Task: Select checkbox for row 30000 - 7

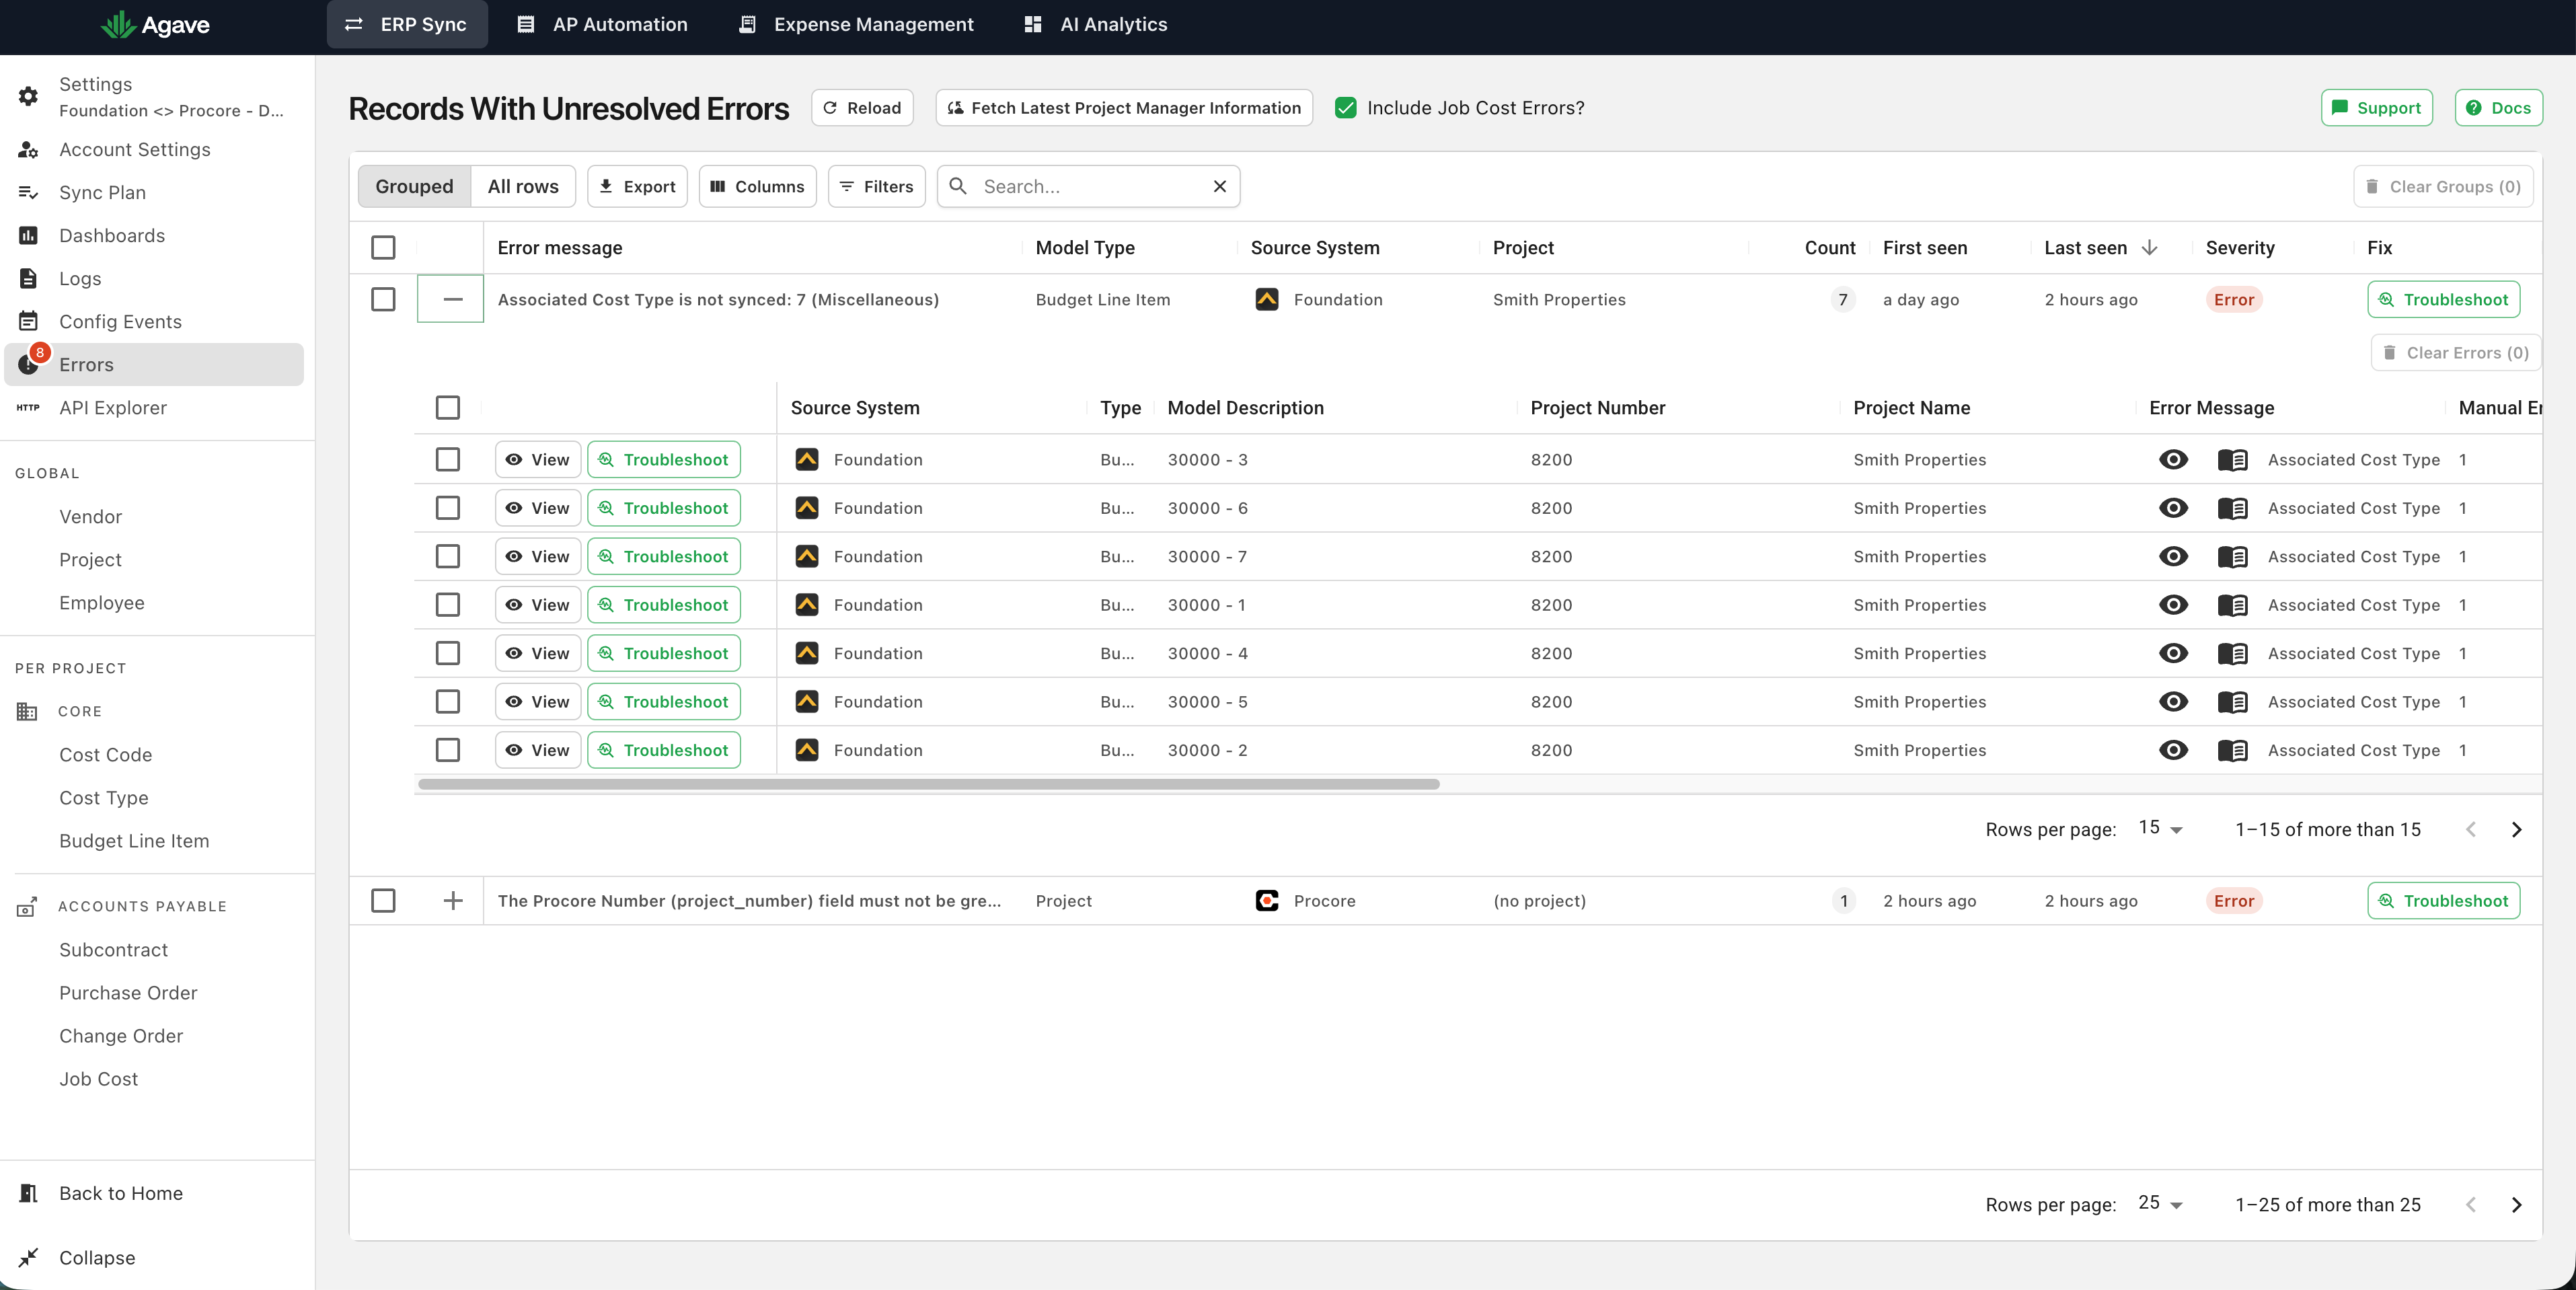Action: (x=448, y=556)
